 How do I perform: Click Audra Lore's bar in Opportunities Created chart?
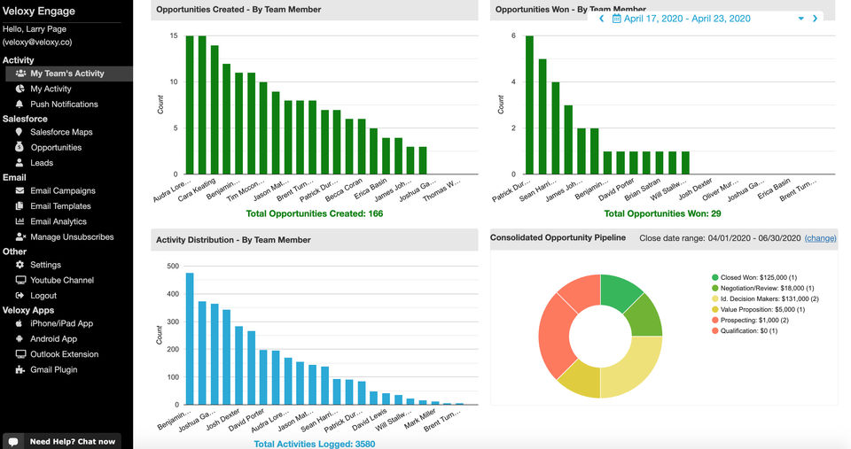click(190, 105)
